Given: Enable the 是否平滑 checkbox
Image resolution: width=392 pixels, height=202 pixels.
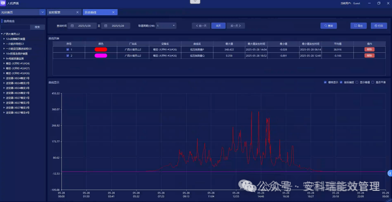Looking at the screenshot, I should (373, 82).
